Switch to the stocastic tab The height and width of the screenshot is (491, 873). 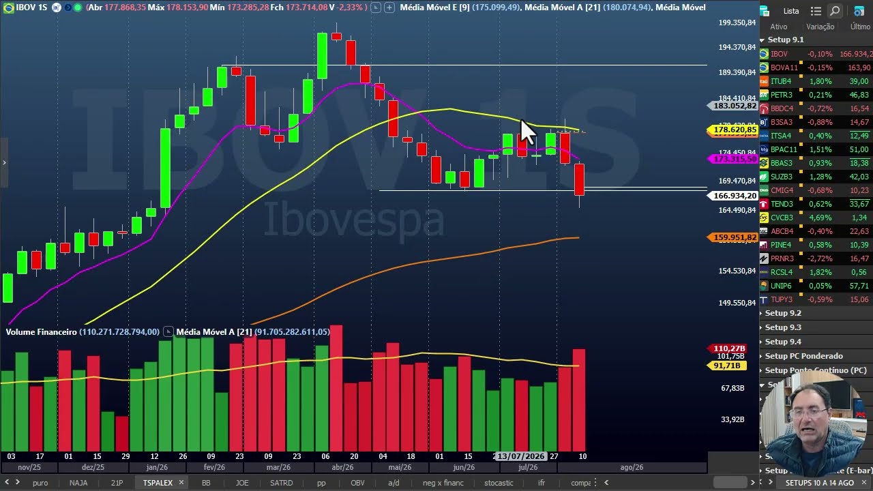coord(499,483)
